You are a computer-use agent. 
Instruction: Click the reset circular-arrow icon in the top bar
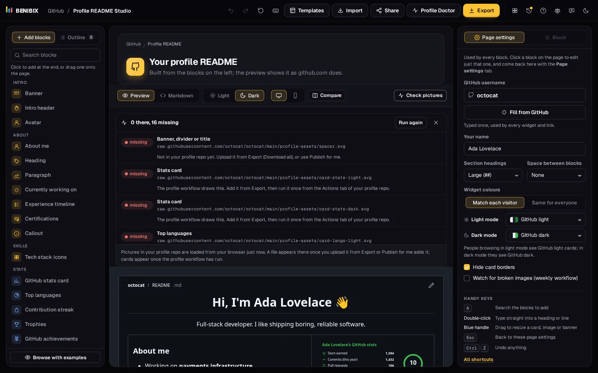point(261,11)
